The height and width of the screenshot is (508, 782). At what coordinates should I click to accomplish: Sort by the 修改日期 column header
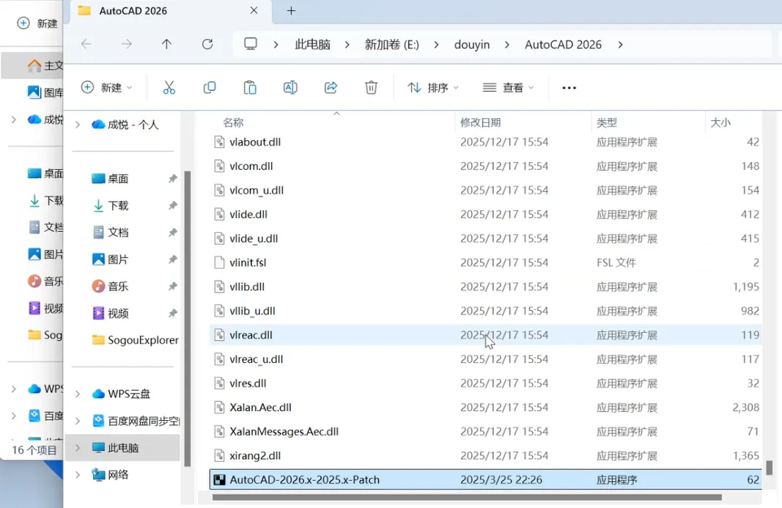(480, 122)
